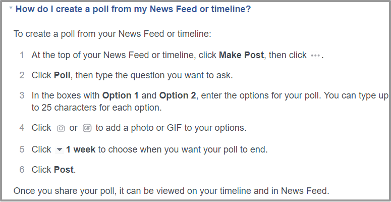Click the camera photo icon in step 4
The image size is (391, 202).
[x=61, y=128]
